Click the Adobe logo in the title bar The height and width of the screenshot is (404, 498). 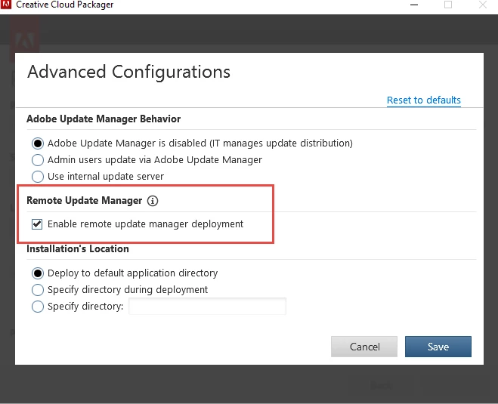click(6, 5)
